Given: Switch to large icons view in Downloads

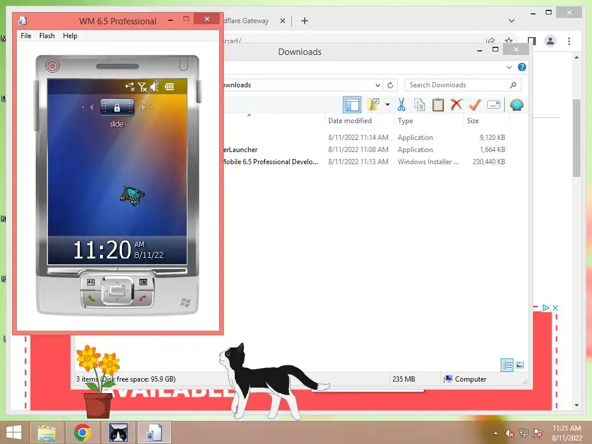Looking at the screenshot, I should click(520, 365).
